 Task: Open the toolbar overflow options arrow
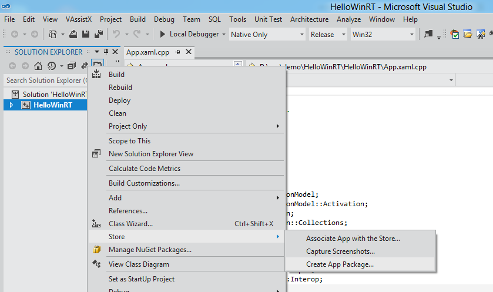point(438,38)
